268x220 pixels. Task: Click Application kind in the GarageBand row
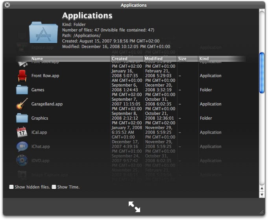211,104
